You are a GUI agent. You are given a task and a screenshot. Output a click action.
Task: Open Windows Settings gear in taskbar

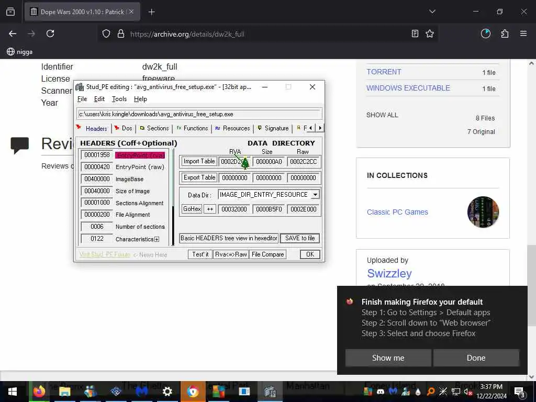pos(167,392)
